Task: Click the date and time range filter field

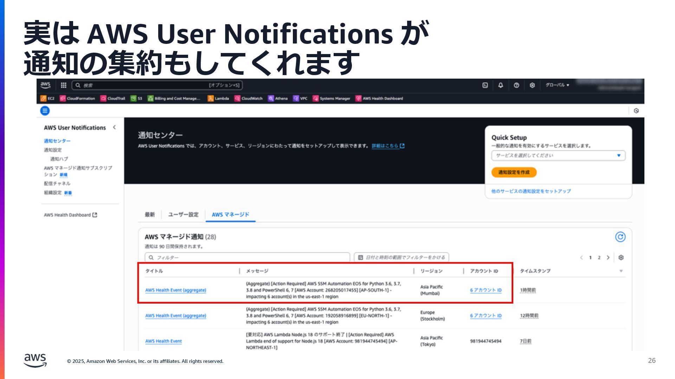Action: tap(401, 258)
